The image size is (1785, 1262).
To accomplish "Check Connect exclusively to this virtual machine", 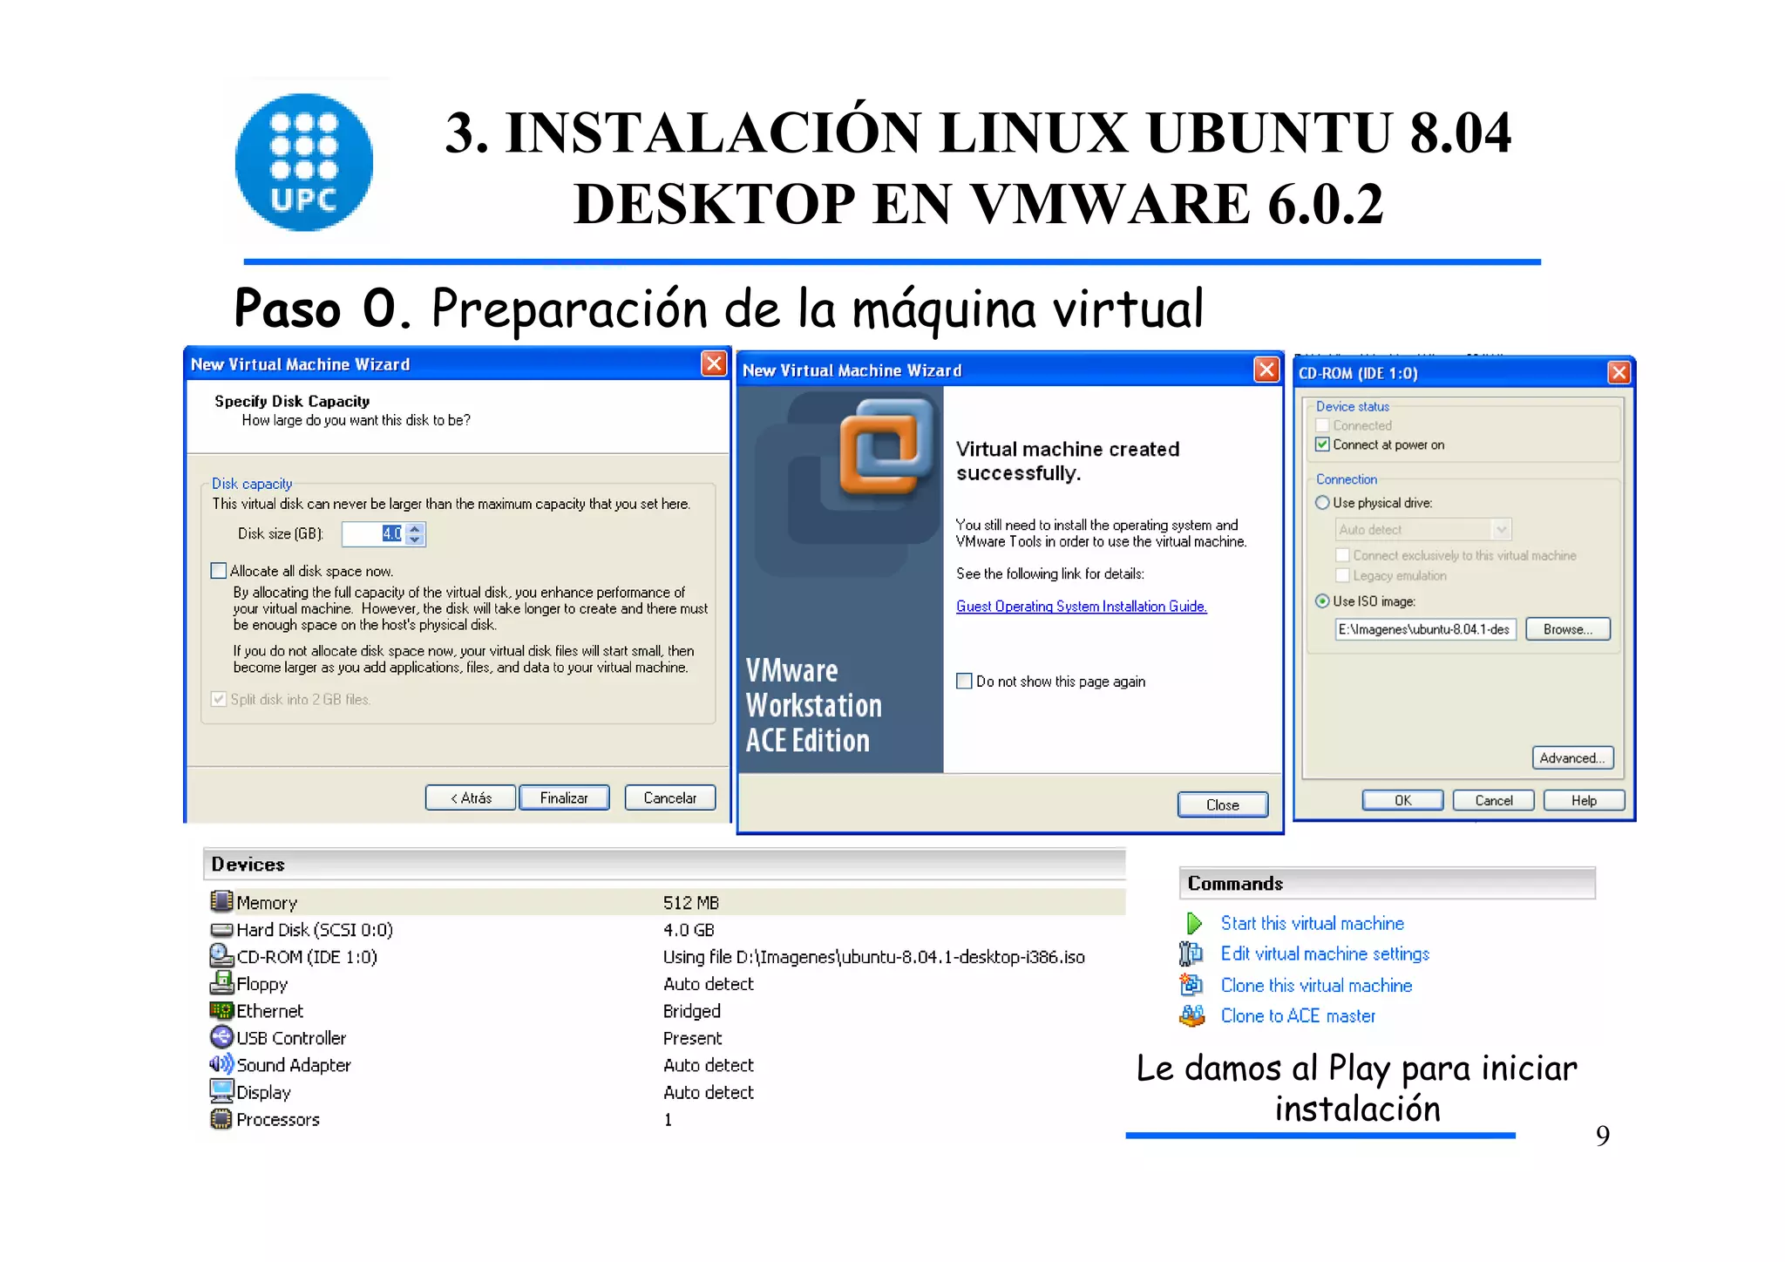I will pos(1342,555).
